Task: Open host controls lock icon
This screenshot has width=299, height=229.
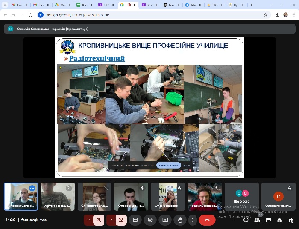Action: pyautogui.click(x=290, y=220)
